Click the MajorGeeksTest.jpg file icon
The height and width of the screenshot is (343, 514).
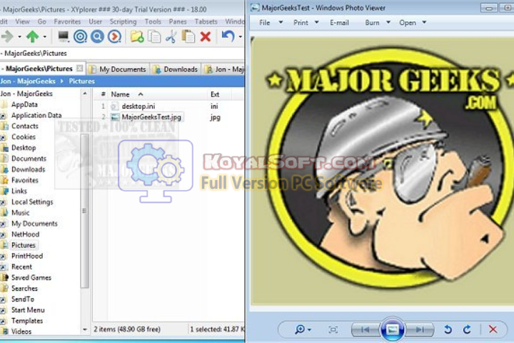coord(115,117)
